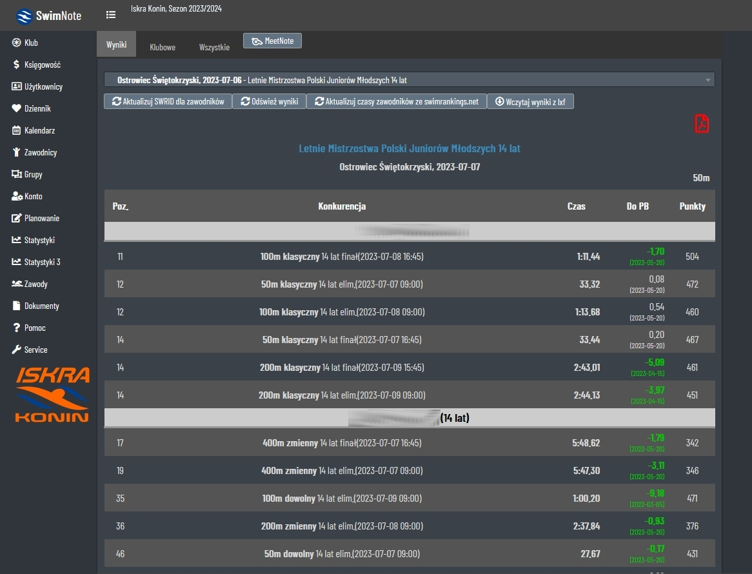The image size is (752, 574).
Task: Click the Iskra Konin club logo
Action: coord(52,395)
